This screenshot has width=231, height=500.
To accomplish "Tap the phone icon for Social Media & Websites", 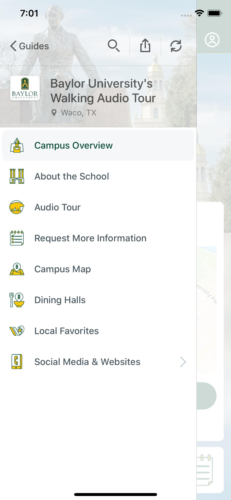I will (17, 362).
